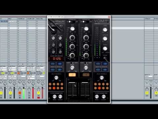Click channel 1 high EQ knob
Viewport: 158px width, 119px height.
(72, 38)
